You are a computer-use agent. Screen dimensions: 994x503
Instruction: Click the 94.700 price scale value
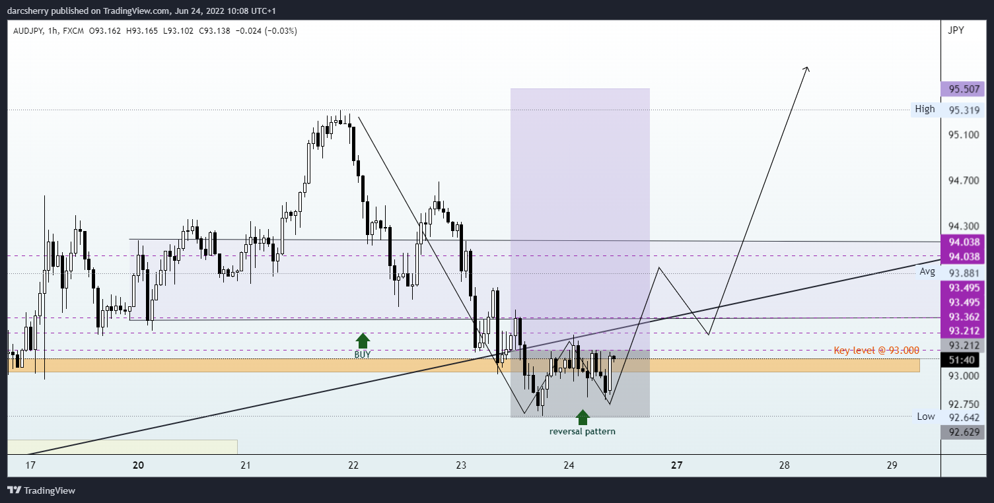(963, 180)
